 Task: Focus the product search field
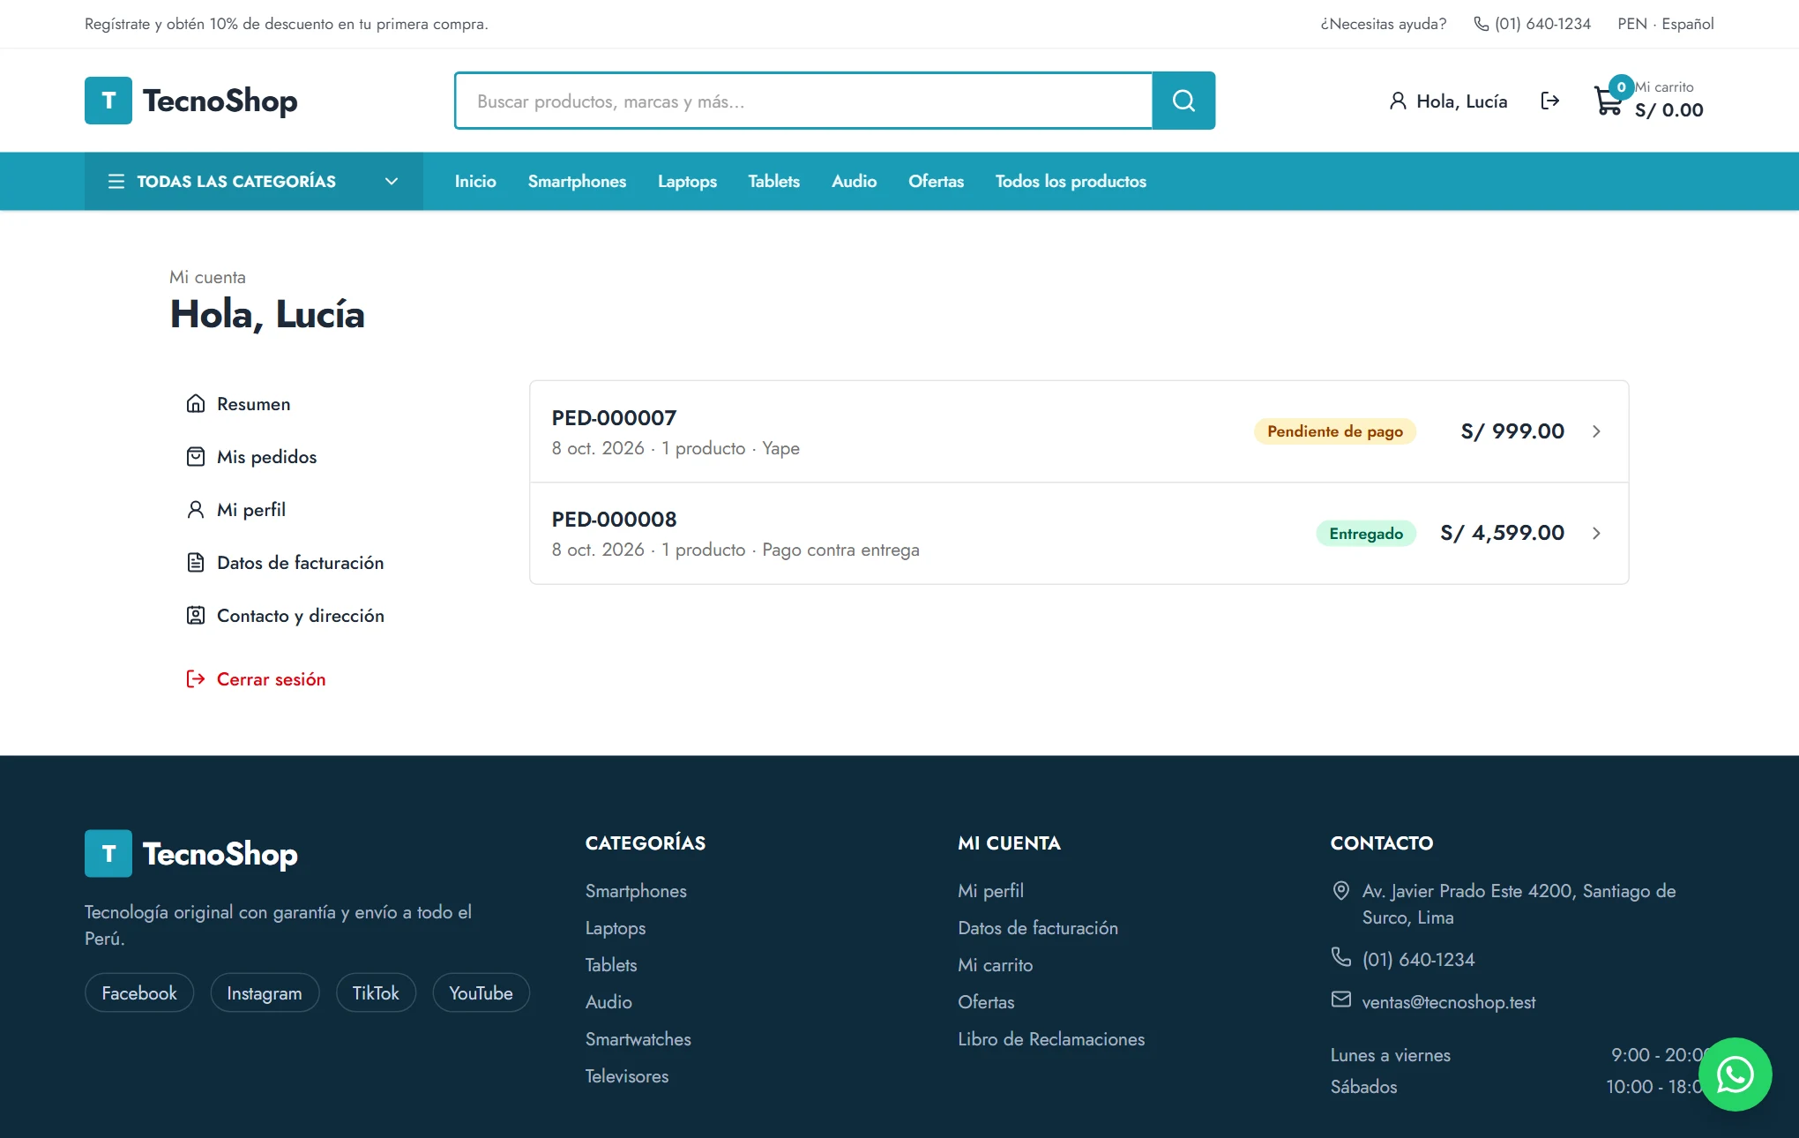pos(803,101)
